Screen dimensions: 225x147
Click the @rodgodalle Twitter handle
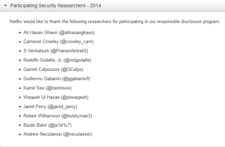click(x=78, y=60)
